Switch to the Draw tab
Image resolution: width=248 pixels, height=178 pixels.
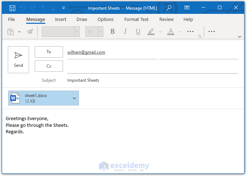coord(82,19)
